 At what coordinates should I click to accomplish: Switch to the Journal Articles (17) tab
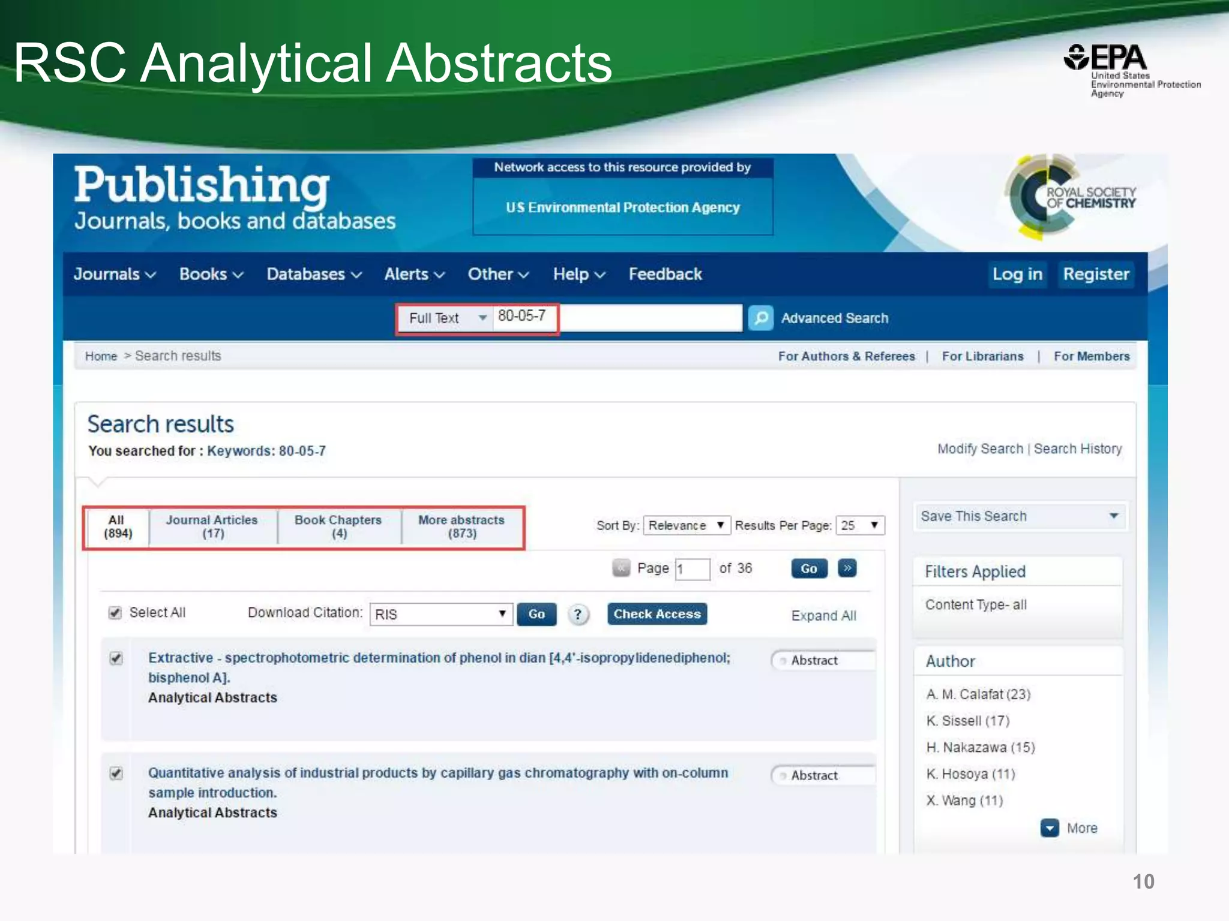point(212,526)
